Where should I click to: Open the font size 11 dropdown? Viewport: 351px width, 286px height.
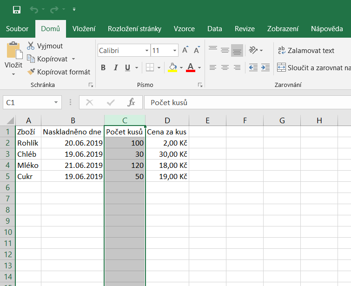pyautogui.click(x=175, y=51)
